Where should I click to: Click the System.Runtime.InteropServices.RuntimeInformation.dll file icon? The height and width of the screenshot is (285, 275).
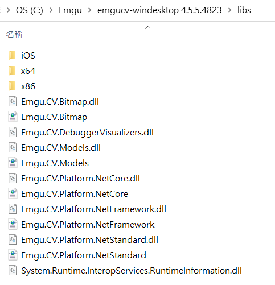[13, 270]
